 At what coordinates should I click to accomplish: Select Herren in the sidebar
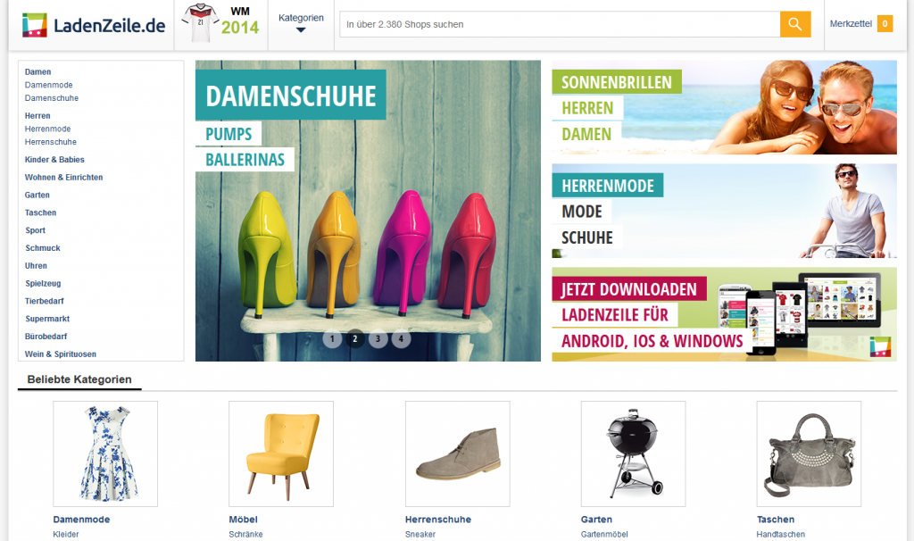(x=37, y=115)
